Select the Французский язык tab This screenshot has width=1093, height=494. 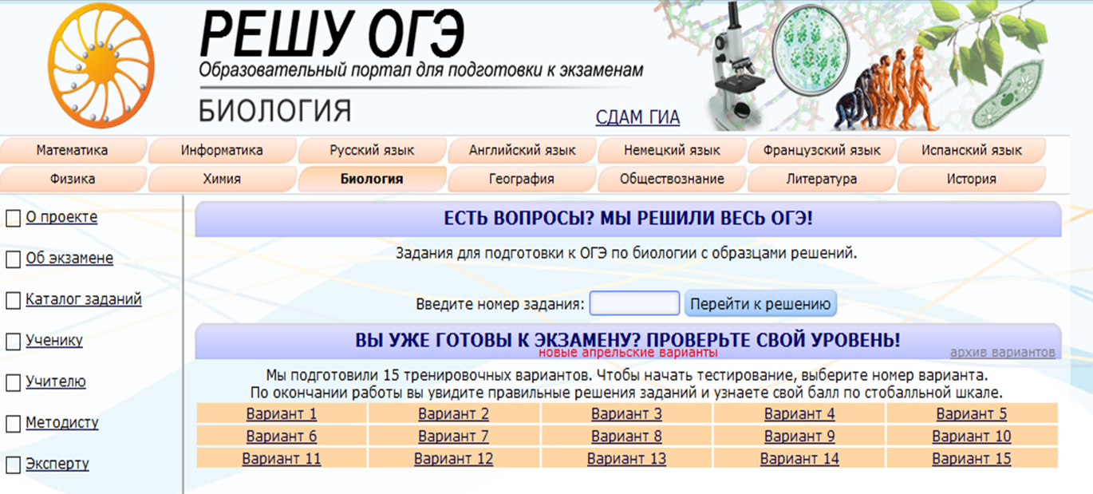(x=822, y=150)
